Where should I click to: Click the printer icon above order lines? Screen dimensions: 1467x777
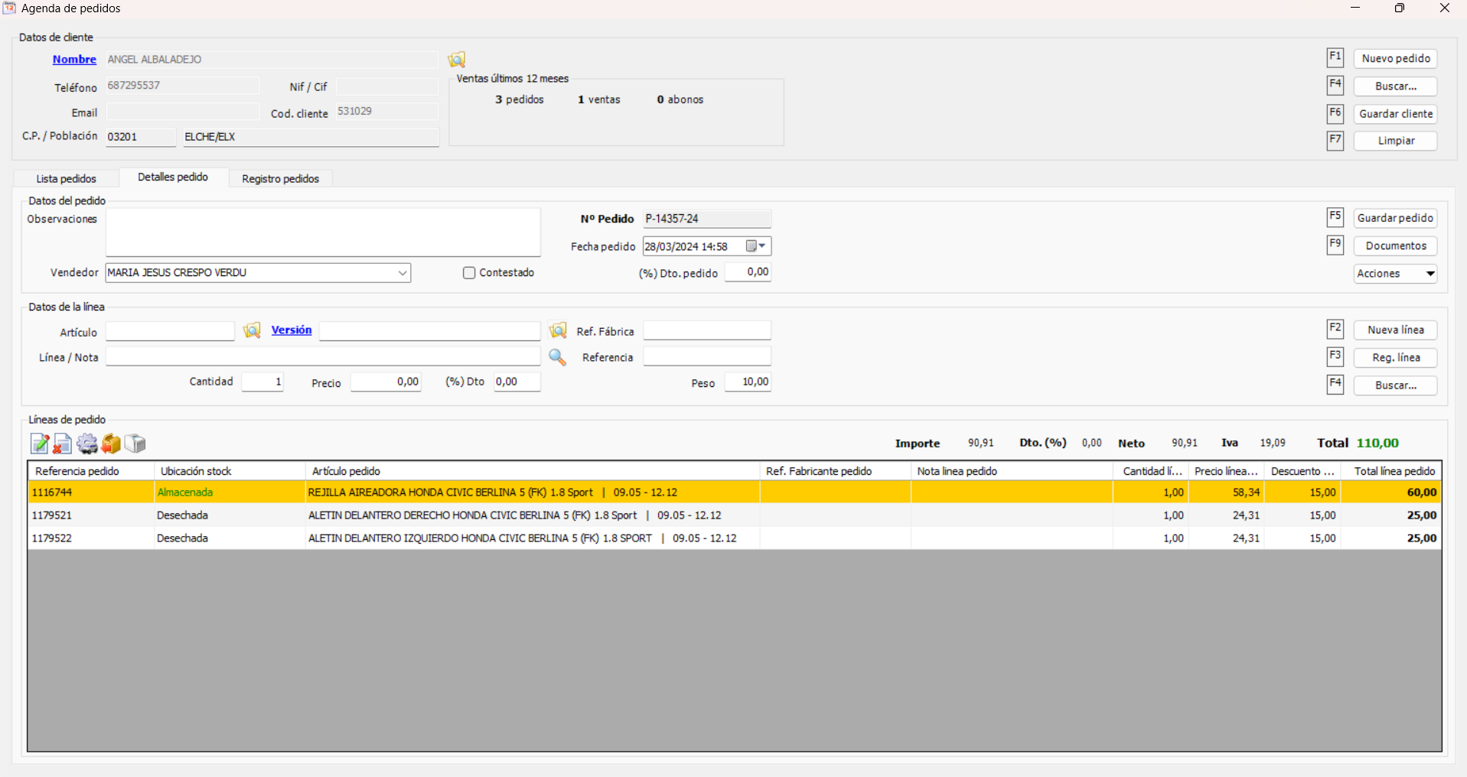click(x=135, y=444)
